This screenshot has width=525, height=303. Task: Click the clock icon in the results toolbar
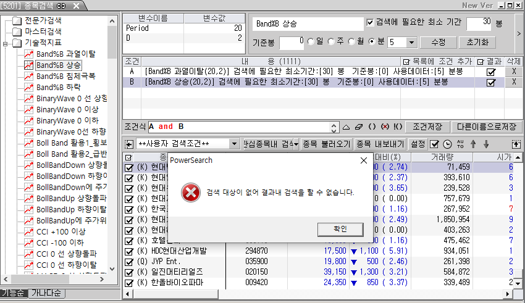(x=448, y=144)
